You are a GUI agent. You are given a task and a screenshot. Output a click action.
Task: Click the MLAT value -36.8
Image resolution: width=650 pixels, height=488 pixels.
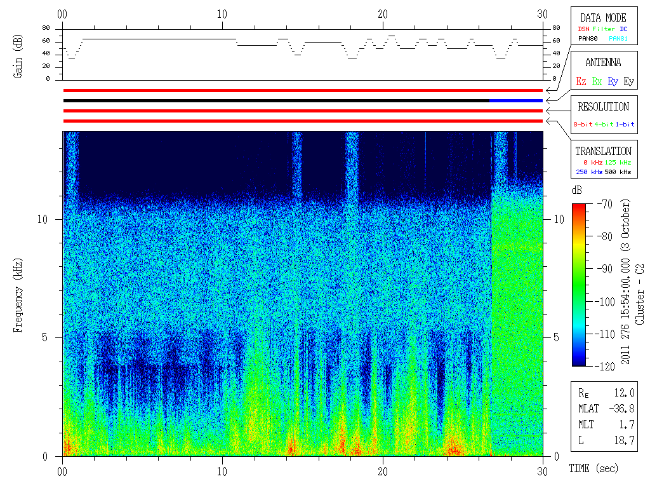point(621,409)
